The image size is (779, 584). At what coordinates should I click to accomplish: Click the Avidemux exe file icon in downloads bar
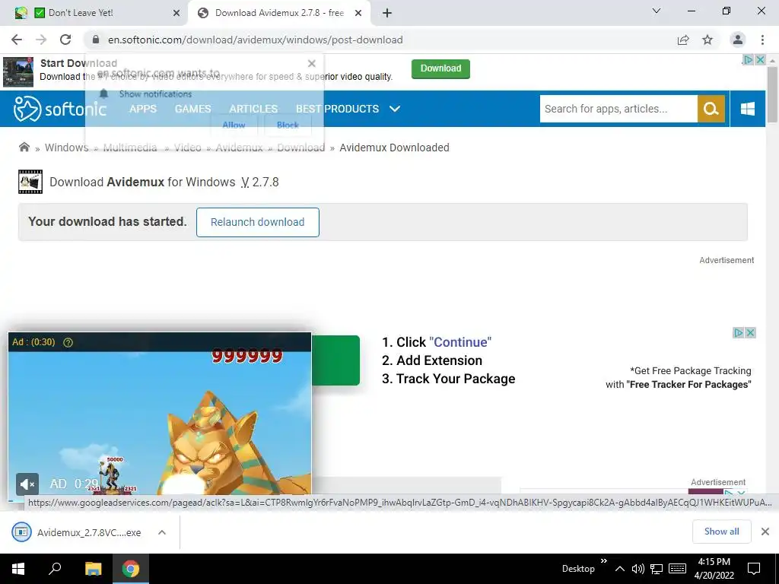21,532
